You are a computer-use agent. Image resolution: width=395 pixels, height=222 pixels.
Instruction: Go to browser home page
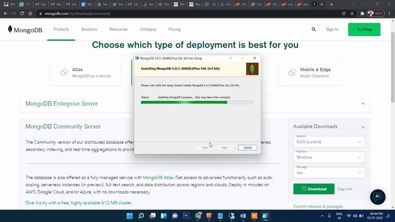(30, 14)
